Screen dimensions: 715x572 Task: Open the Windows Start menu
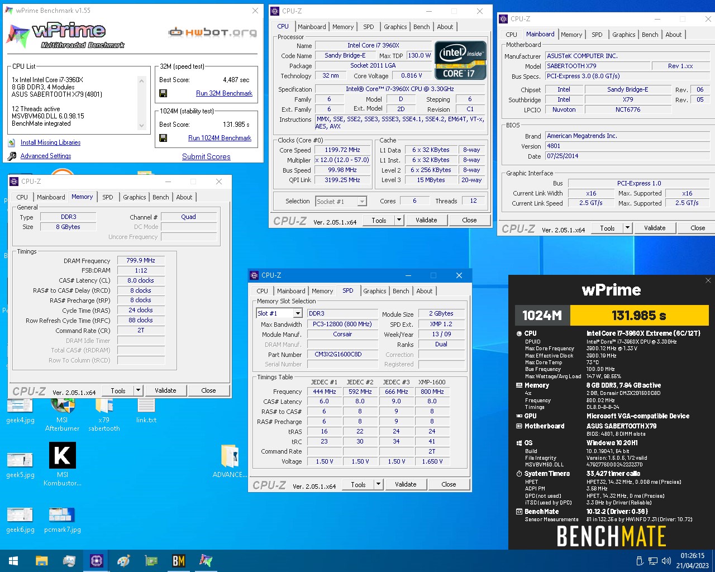[13, 561]
